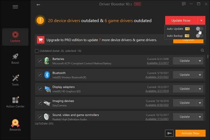Click the Batteries device icon
The width and height of the screenshot is (210, 140).
coord(47,61)
